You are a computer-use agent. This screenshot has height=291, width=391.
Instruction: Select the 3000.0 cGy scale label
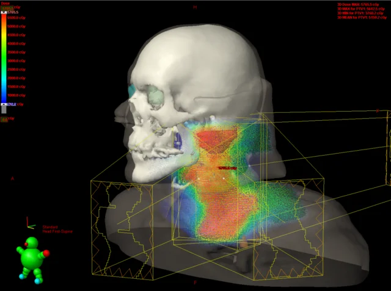coord(16,61)
